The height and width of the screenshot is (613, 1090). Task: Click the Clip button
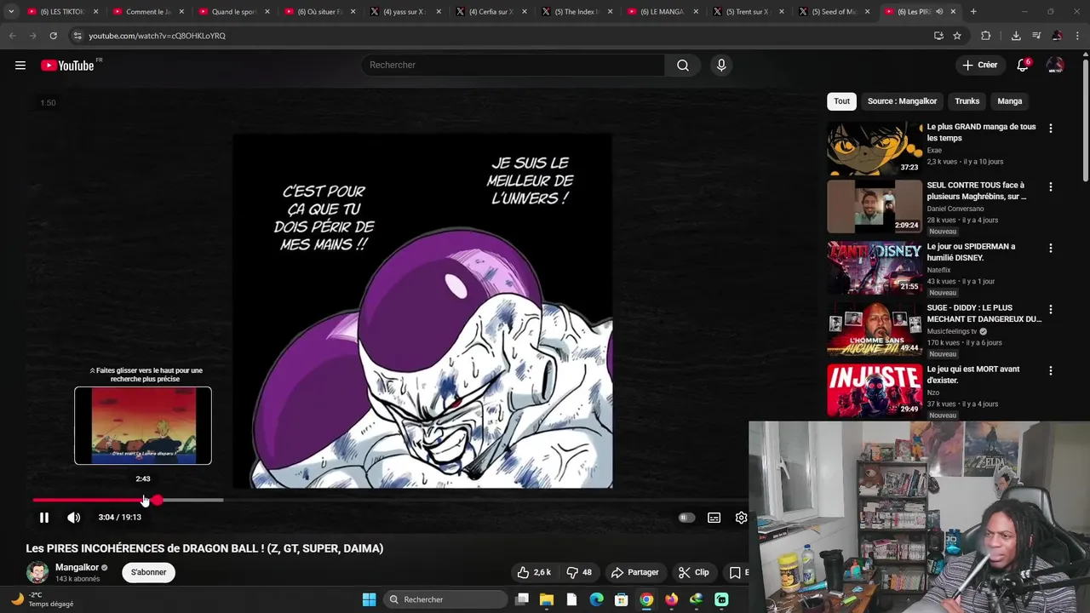pyautogui.click(x=693, y=572)
